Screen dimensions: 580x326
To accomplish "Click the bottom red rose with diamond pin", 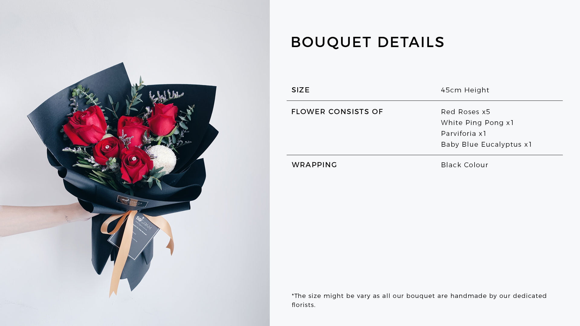I will (x=136, y=165).
